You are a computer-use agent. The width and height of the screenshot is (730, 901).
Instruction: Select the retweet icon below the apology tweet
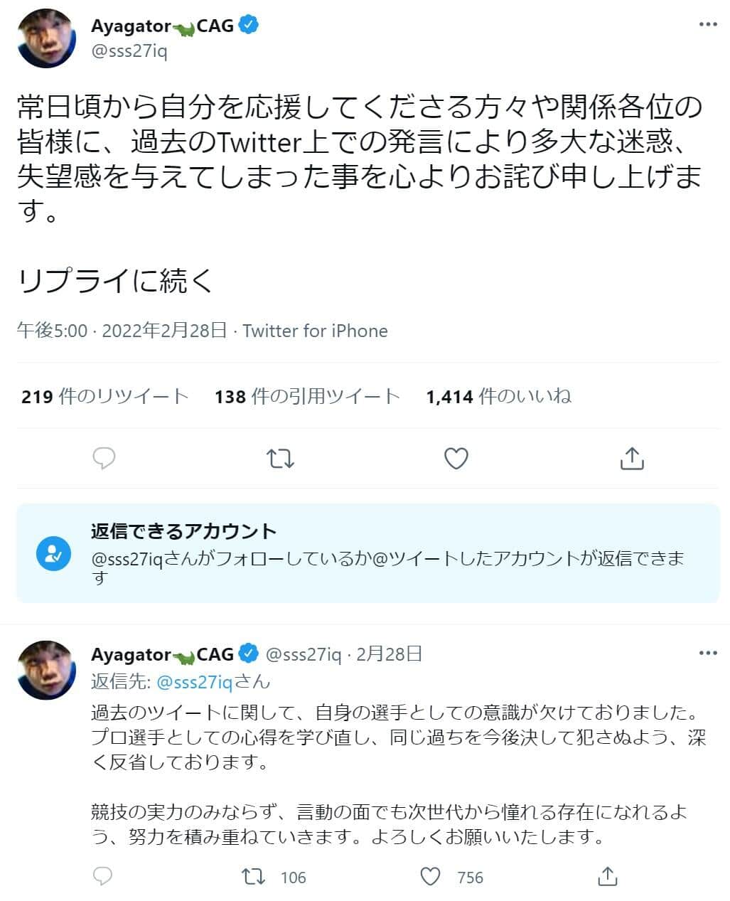coord(279,459)
